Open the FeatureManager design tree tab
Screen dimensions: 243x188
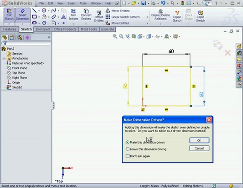click(x=5, y=37)
